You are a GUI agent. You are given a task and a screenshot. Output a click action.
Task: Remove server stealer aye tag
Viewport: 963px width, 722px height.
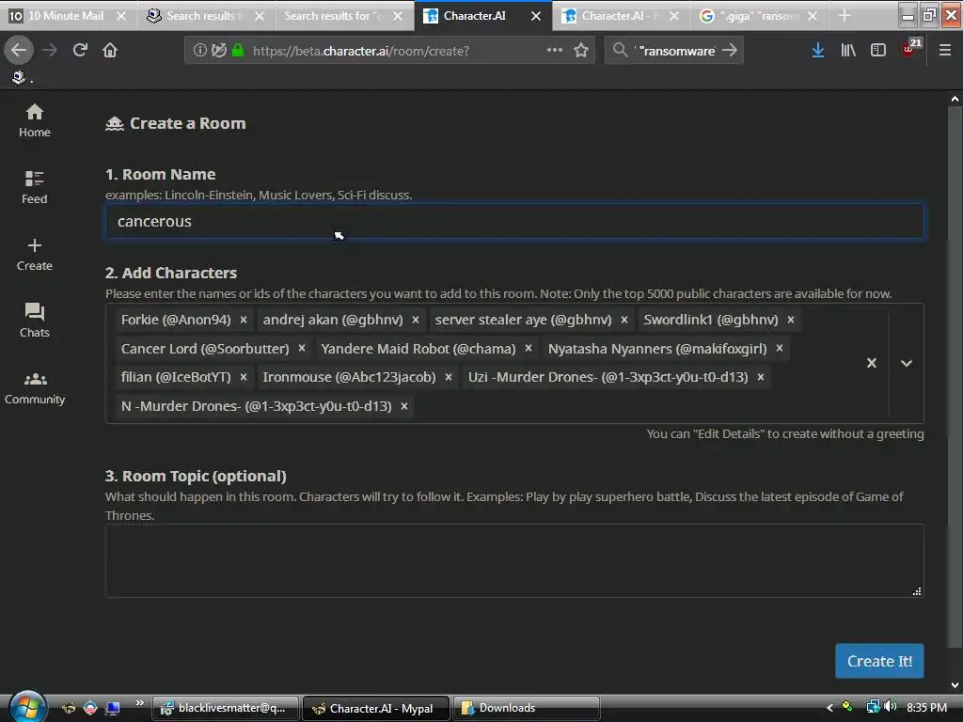coord(624,320)
